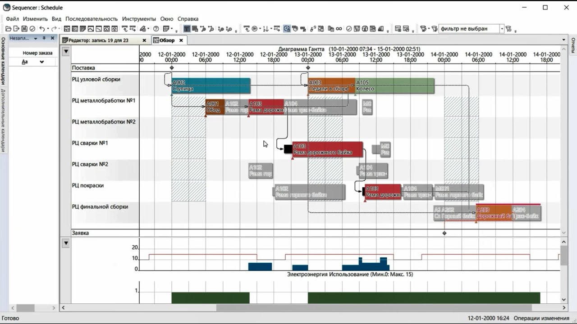577x324 pixels.
Task: Select the A001 Обод Gantt bar
Action: tap(215, 107)
